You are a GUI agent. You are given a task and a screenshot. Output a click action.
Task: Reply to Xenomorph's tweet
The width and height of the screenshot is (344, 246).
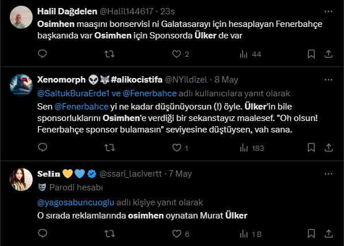coord(42,148)
